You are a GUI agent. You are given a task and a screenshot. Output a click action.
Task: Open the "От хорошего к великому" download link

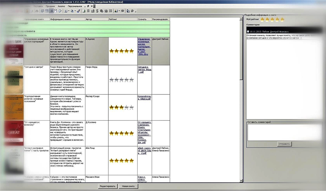144,132
